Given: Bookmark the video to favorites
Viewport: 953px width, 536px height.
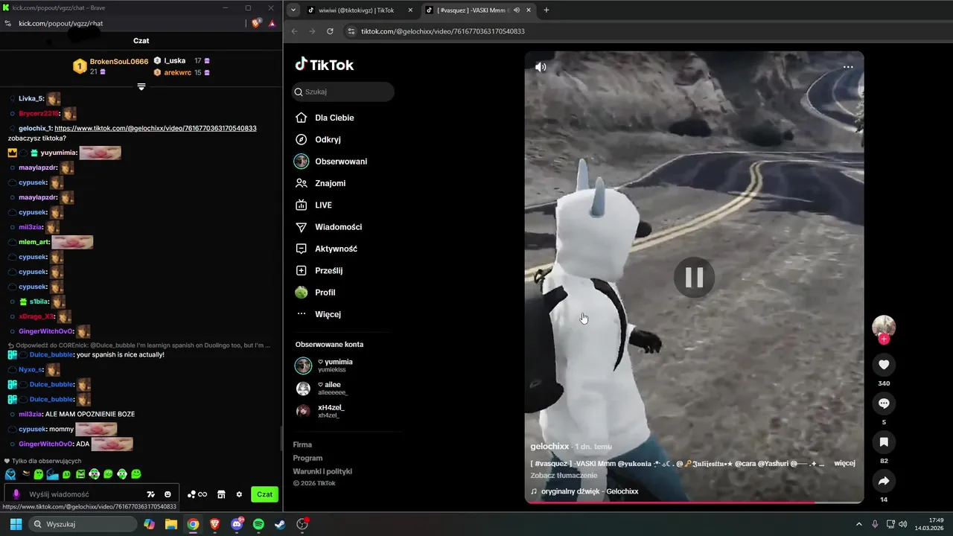Looking at the screenshot, I should [884, 442].
